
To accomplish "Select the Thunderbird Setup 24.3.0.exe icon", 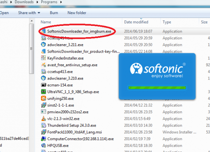I will click(43, 125).
